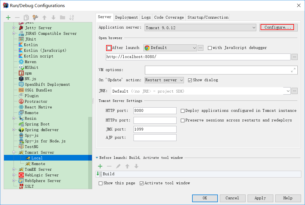Click the Create Folder icon in toolbar
The height and width of the screenshot is (205, 305).
[63, 18]
